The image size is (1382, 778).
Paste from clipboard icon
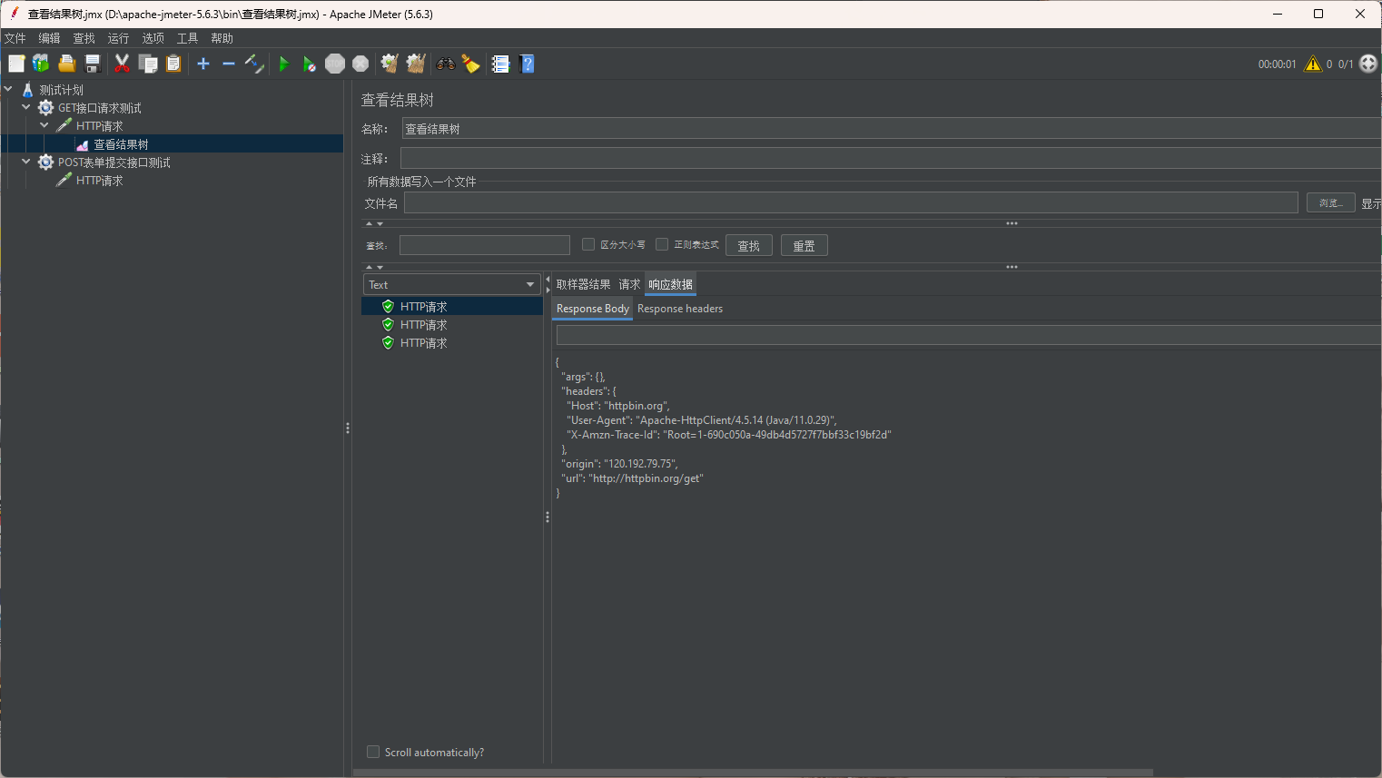coord(173,64)
